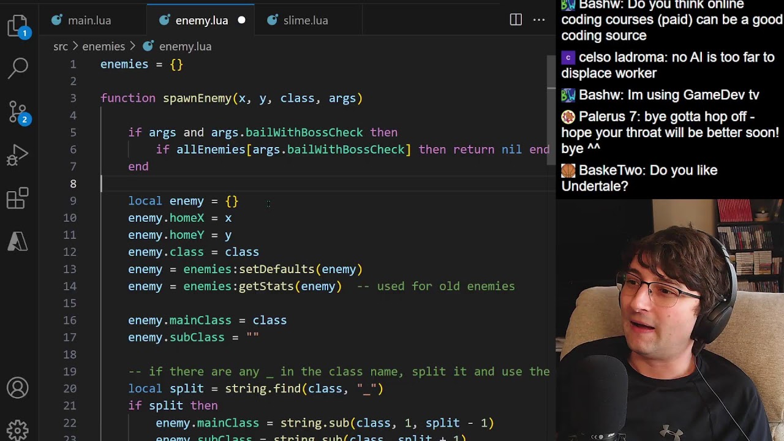Open the Run and Debug view
The height and width of the screenshot is (441, 784).
tap(18, 156)
